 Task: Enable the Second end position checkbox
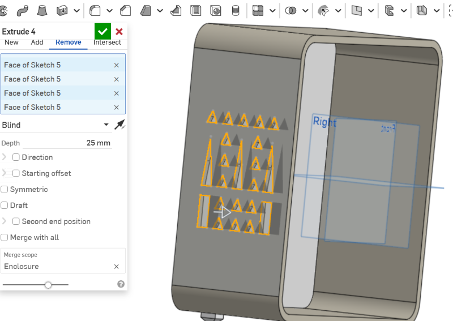pos(16,221)
